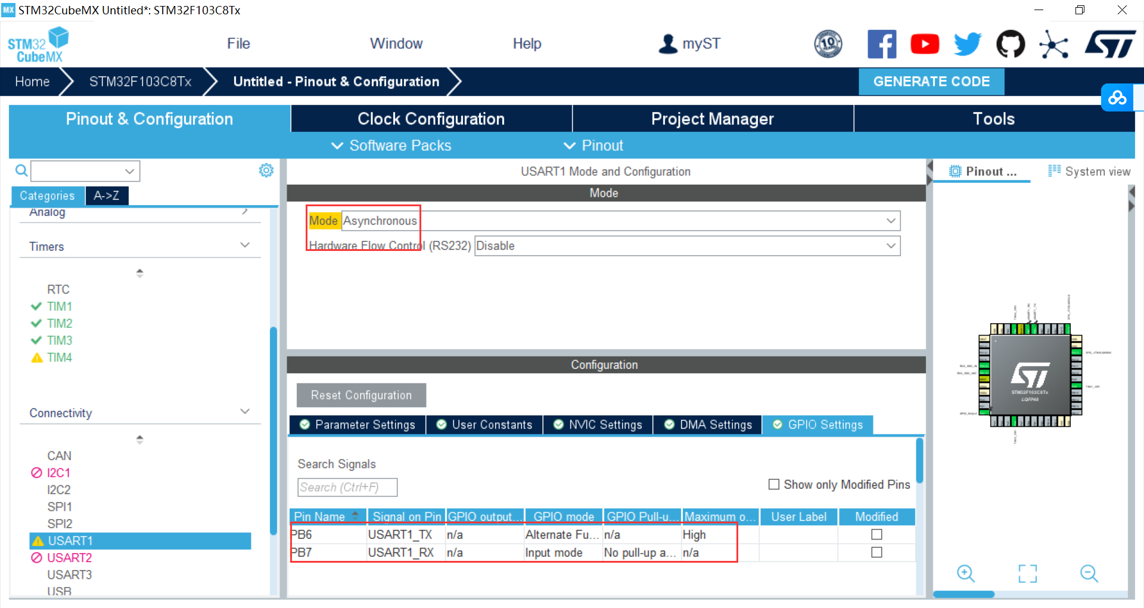Open the Mode Asynchronous dropdown
The height and width of the screenshot is (608, 1144).
tap(621, 221)
